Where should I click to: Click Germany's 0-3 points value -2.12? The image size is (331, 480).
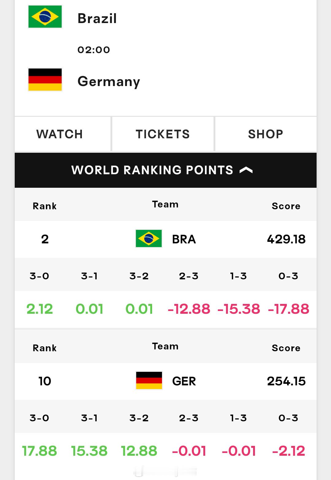coord(288,451)
